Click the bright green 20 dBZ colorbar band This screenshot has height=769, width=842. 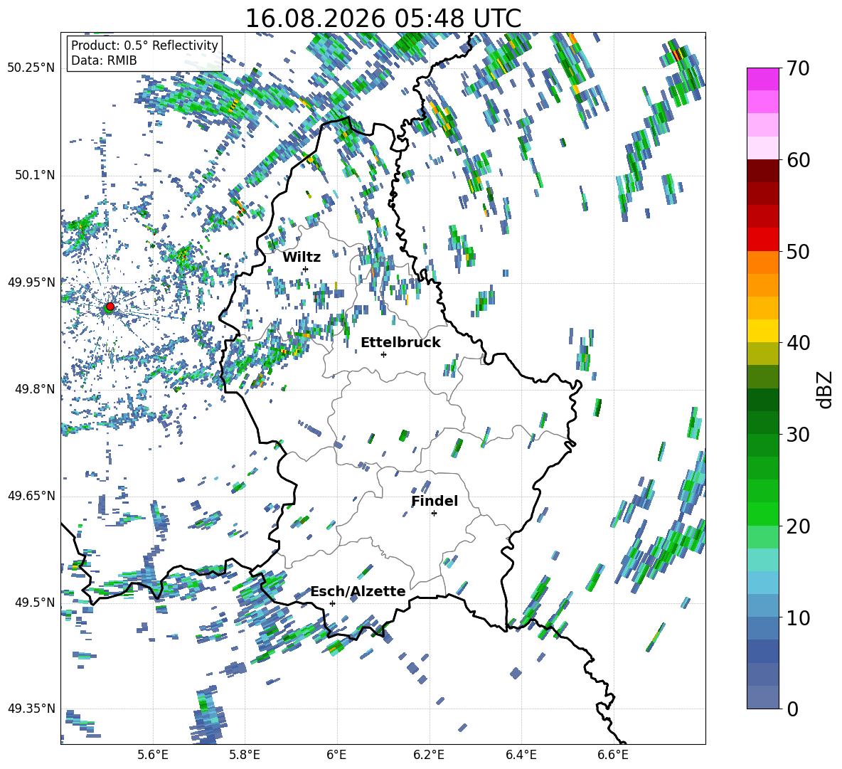click(x=763, y=514)
